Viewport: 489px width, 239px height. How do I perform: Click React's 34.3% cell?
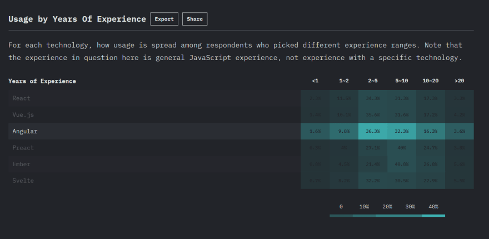pos(373,98)
